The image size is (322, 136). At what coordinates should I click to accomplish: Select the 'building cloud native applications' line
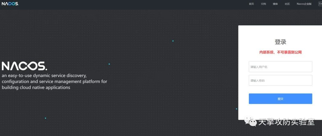[36, 88]
